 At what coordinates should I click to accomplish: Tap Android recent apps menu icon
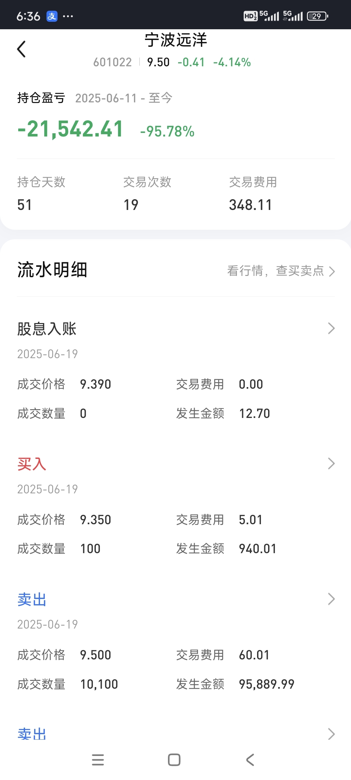pos(98,760)
